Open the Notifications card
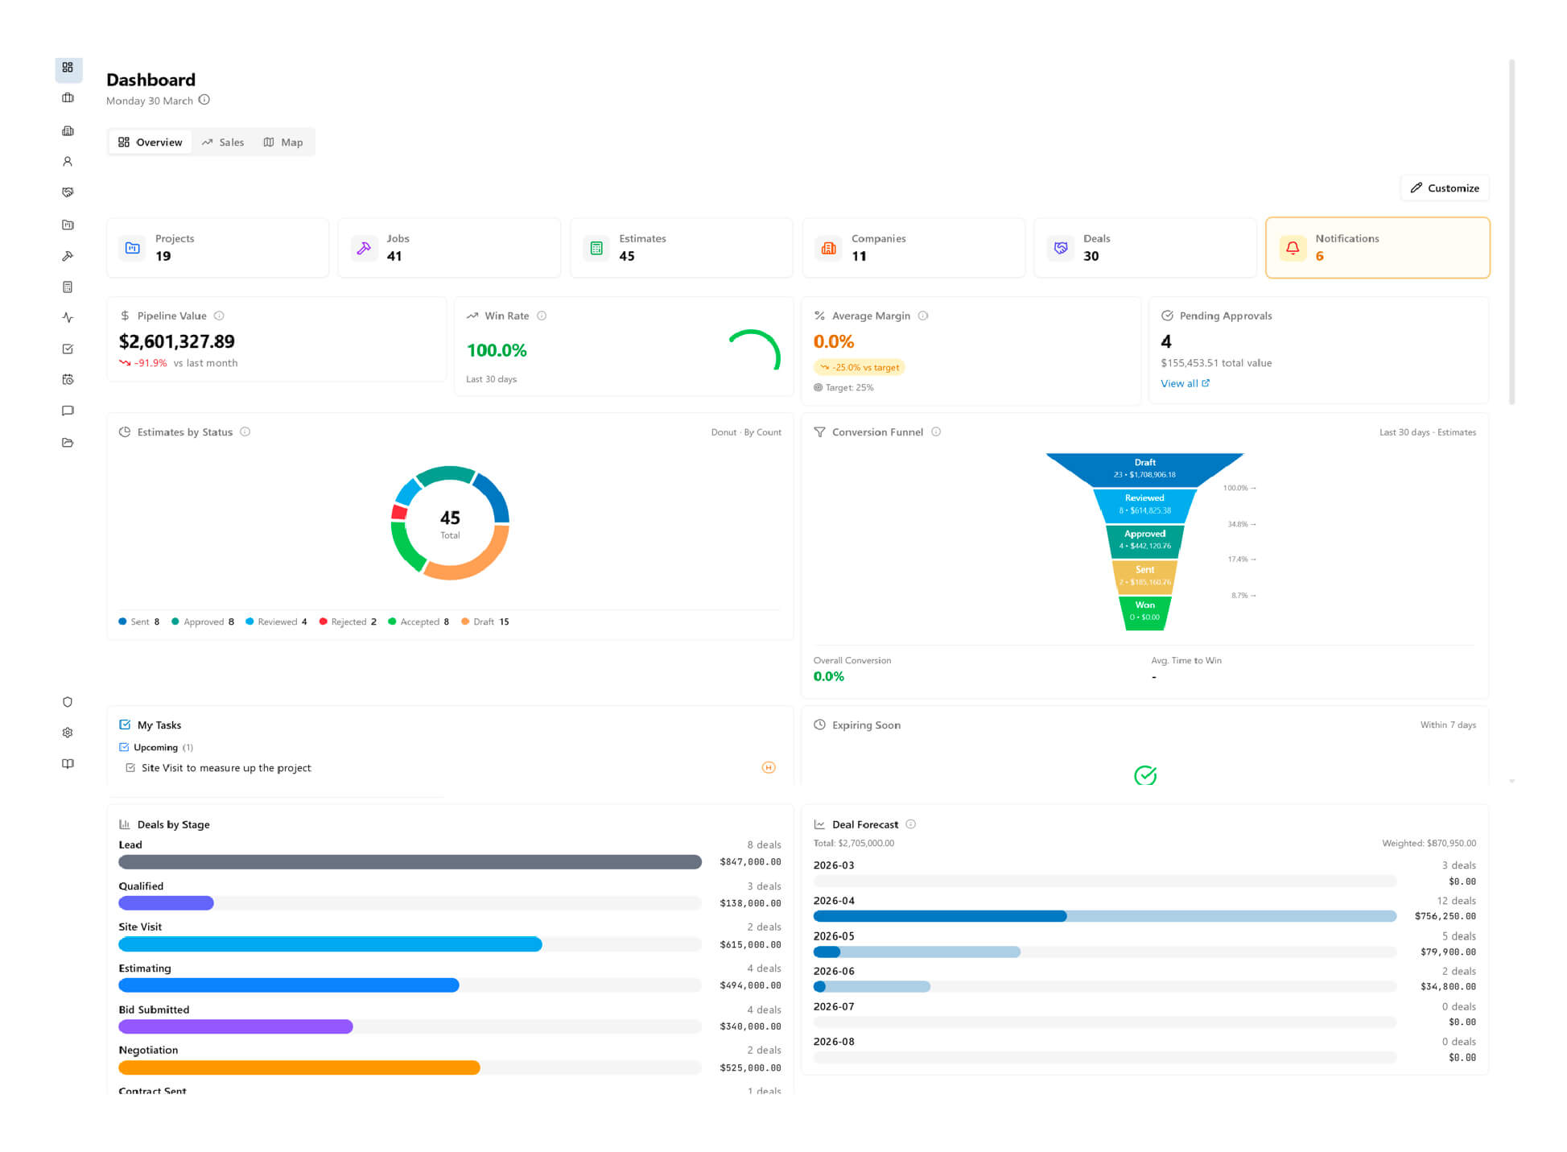The width and height of the screenshot is (1567, 1152). point(1377,248)
